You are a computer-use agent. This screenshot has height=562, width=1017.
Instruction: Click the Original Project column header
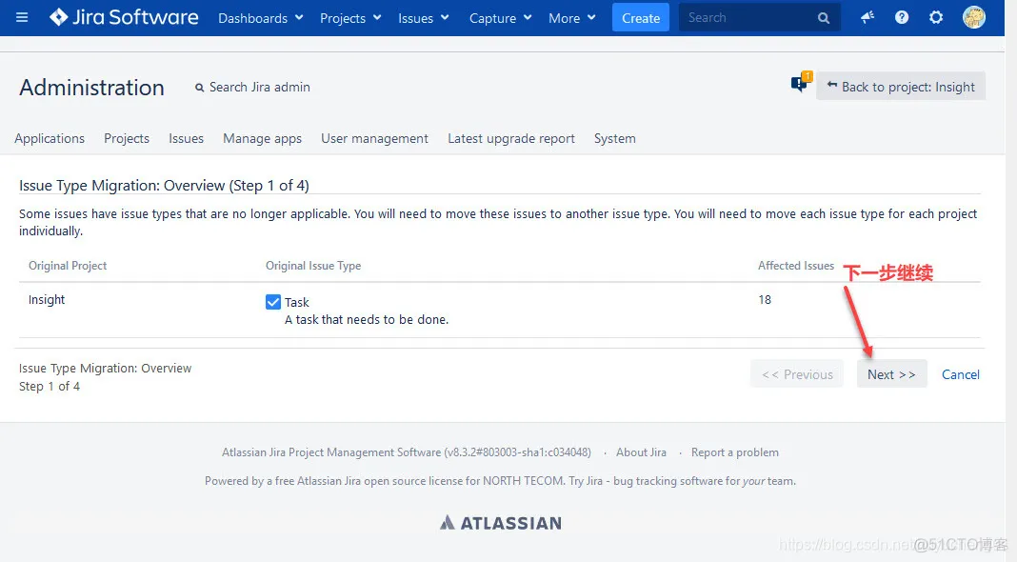tap(68, 266)
